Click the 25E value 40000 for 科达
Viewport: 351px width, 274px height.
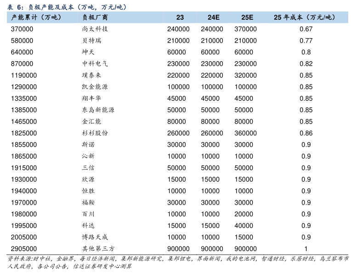244,226
